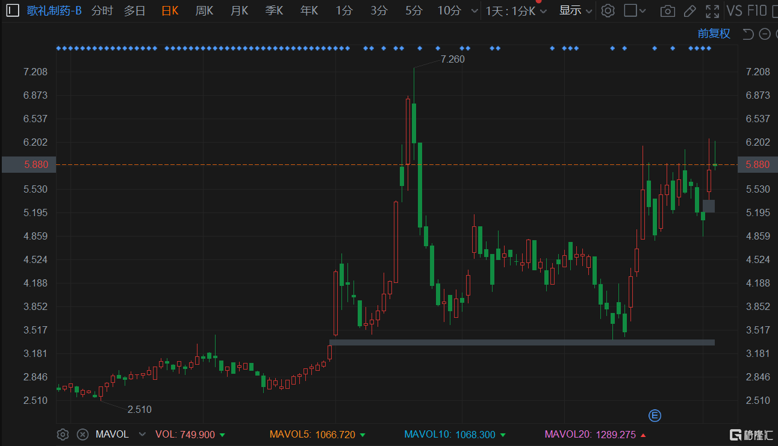Click the circled E event marker
Viewport: 778px width, 446px height.
[x=655, y=415]
